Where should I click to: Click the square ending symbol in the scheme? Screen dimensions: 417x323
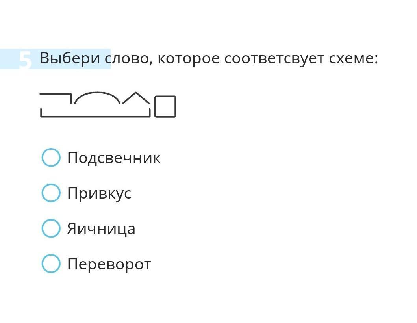tap(165, 107)
